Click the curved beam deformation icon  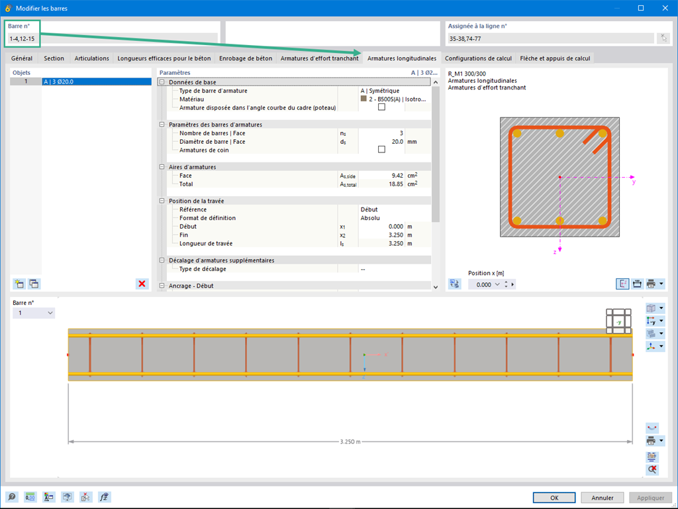point(652,428)
